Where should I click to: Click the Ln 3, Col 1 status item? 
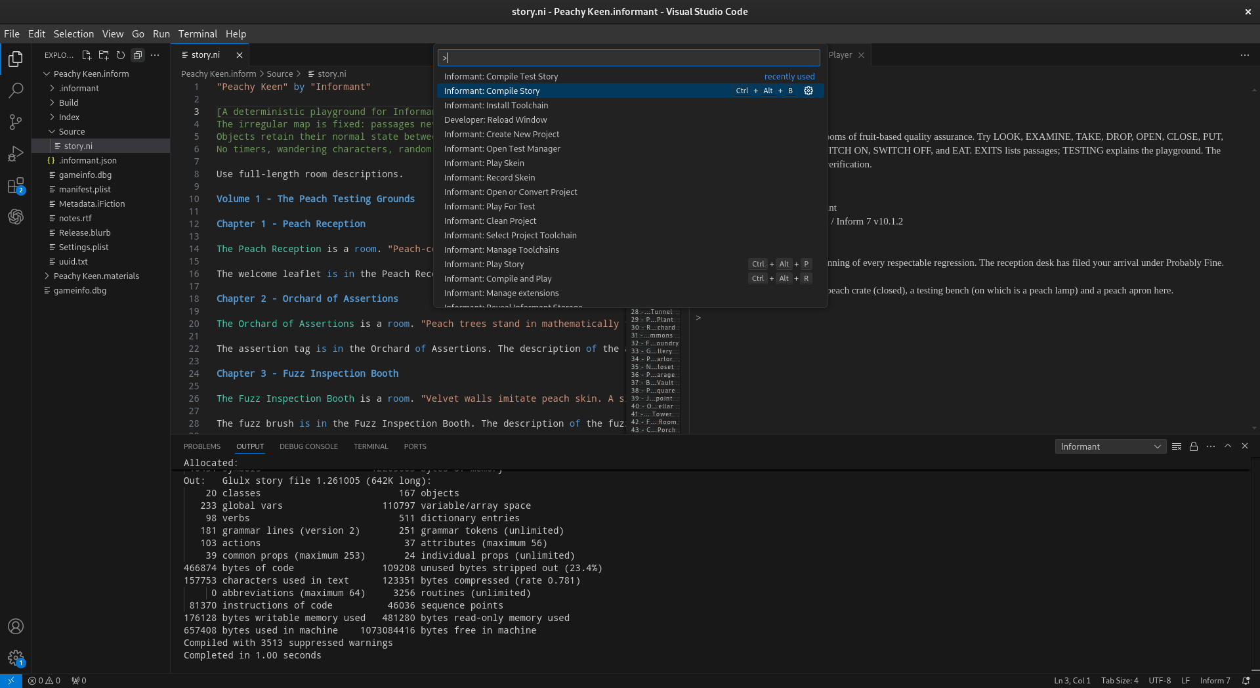(x=1072, y=681)
